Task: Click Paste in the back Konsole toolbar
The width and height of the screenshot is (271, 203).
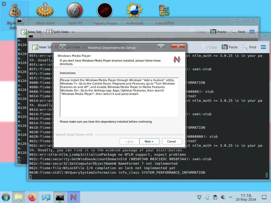Action: 218,32
